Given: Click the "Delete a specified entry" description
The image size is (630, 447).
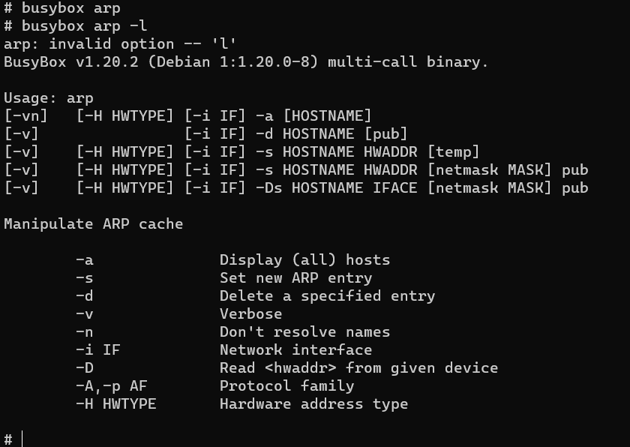Looking at the screenshot, I should 327,296.
